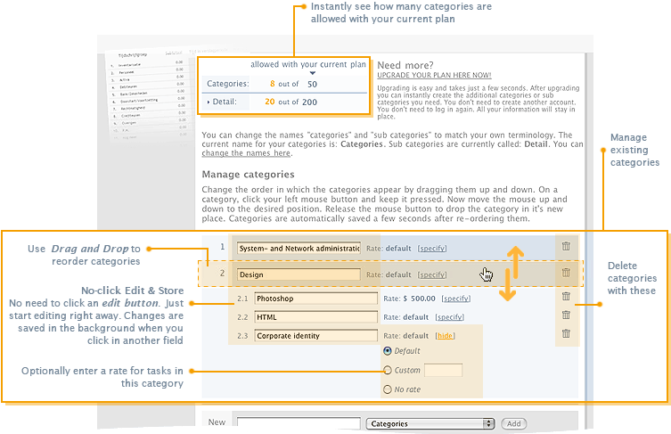Open the Upgrade Your Plan Here Now link
671x434 pixels.
tap(434, 77)
